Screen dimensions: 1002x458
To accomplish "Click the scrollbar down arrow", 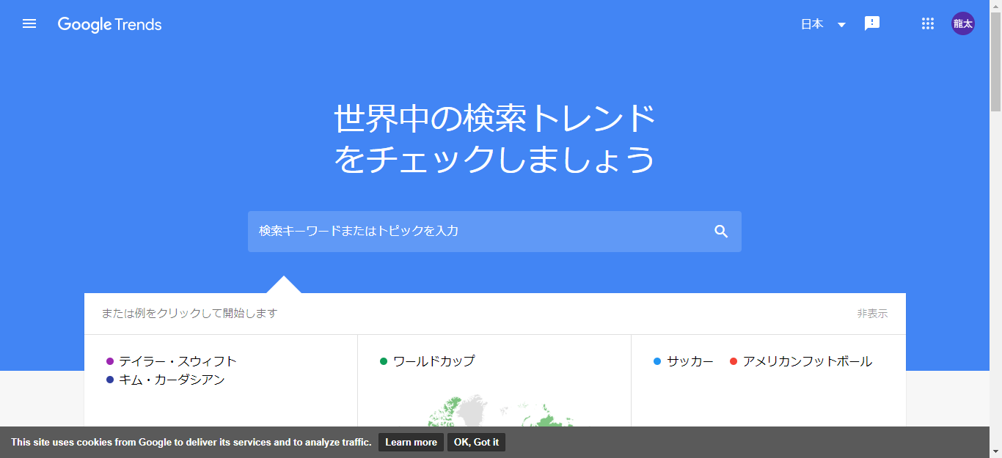I will (995, 451).
